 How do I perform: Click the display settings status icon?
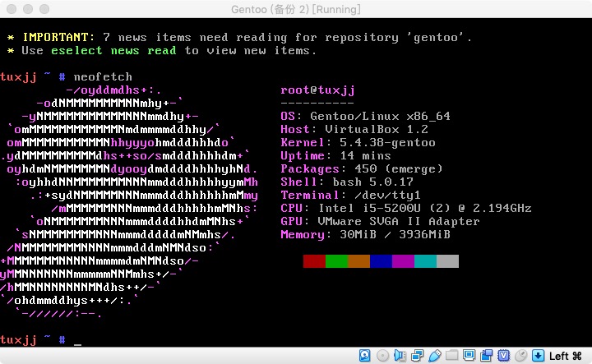[x=469, y=356]
